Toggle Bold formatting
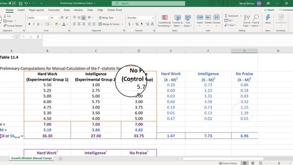Screen dimensions: 293x165 coord(29,24)
